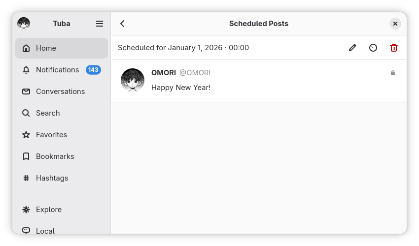
Task: Close the Scheduled Posts window
Action: point(395,24)
